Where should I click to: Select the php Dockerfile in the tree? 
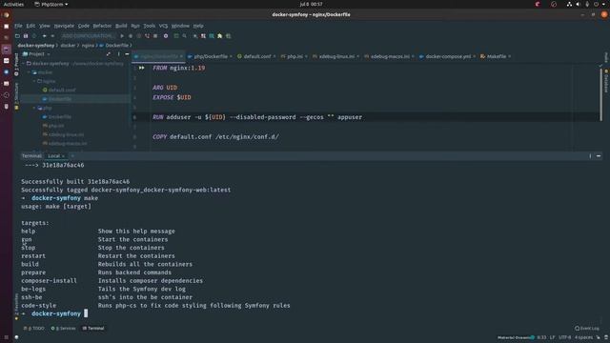pyautogui.click(x=57, y=116)
